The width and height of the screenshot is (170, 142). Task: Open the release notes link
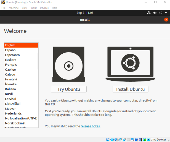point(90,126)
